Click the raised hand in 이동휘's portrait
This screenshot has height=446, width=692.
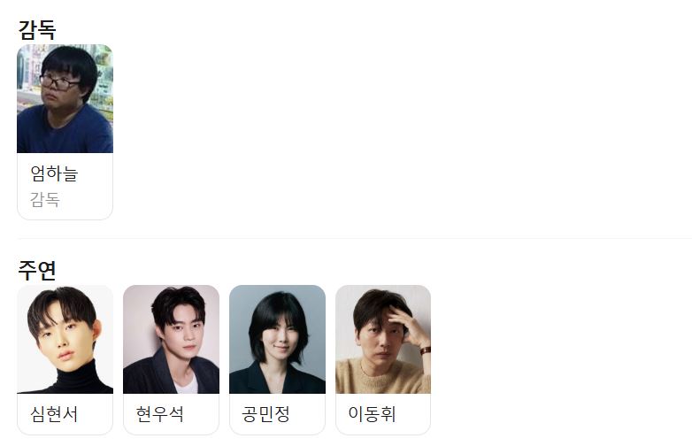click(406, 325)
